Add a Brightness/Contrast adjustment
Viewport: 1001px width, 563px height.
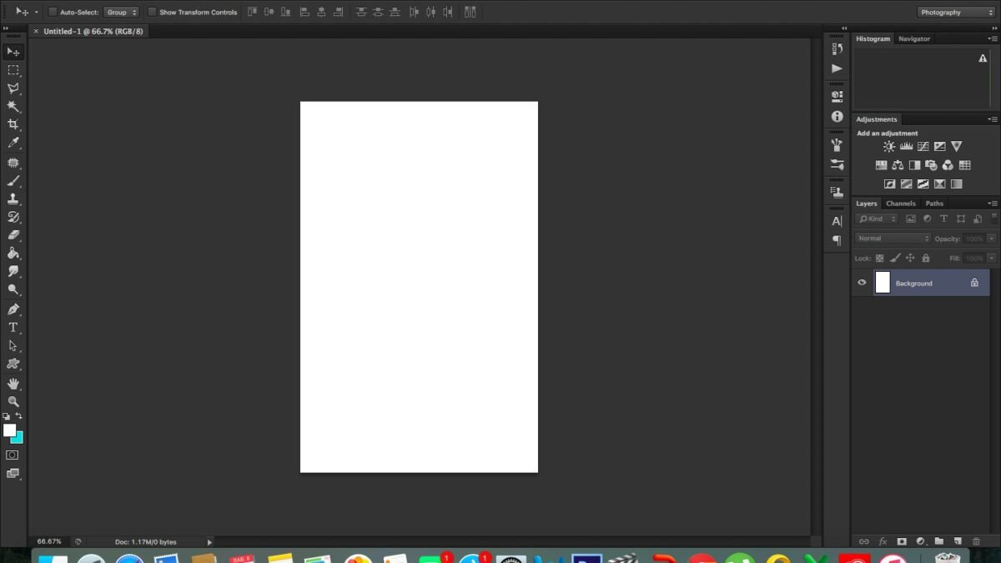tap(889, 146)
